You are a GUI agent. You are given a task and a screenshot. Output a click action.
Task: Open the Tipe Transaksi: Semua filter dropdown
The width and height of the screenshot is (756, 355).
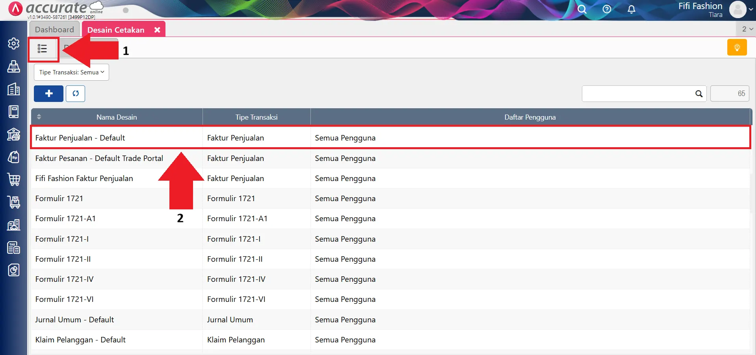(71, 72)
